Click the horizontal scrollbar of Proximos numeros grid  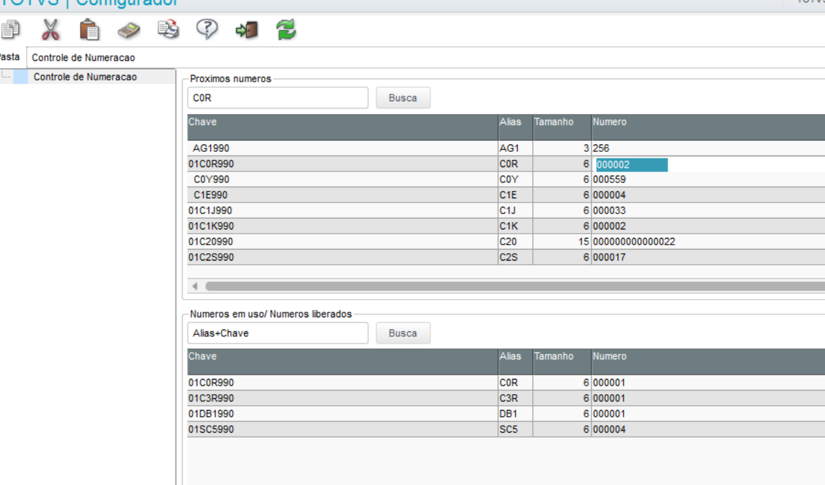click(514, 286)
